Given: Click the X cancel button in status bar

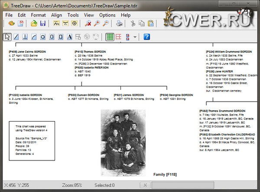Looking at the screenshot, I should (145, 185).
